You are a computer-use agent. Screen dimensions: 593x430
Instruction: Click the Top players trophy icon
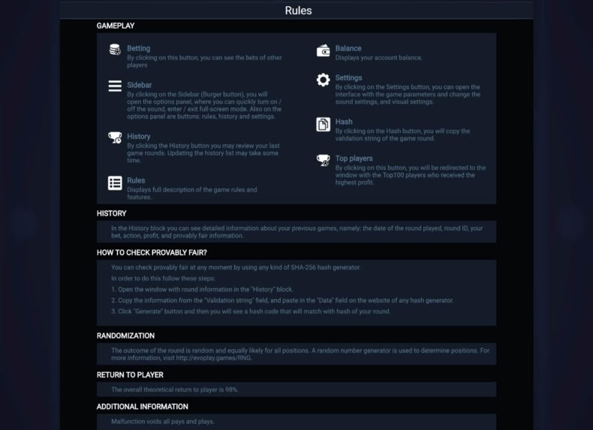point(323,160)
